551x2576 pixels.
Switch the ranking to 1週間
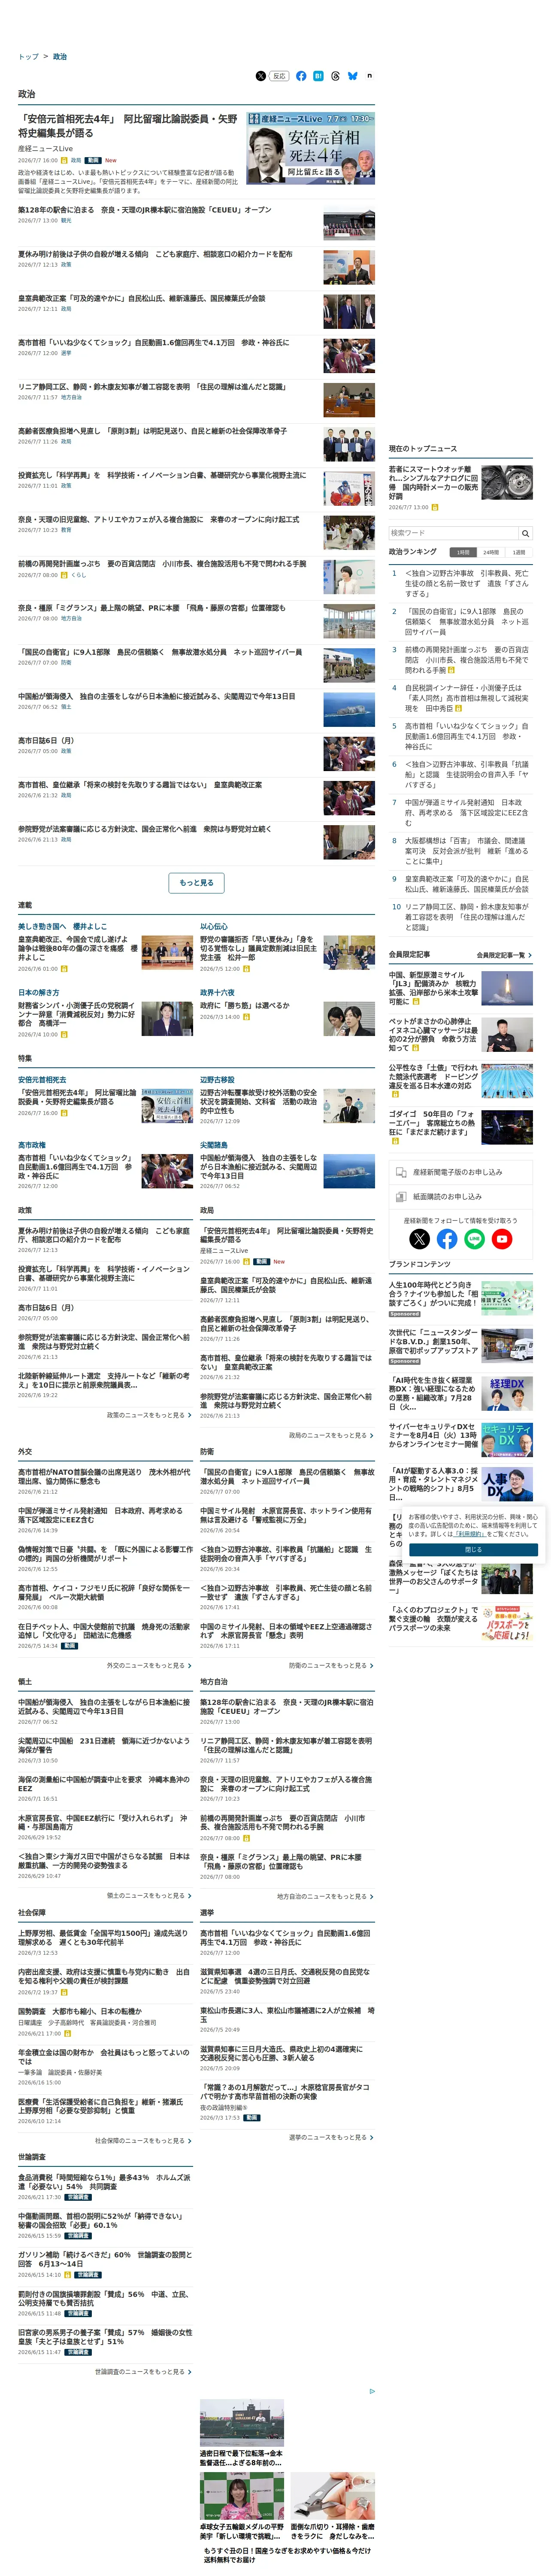518,552
